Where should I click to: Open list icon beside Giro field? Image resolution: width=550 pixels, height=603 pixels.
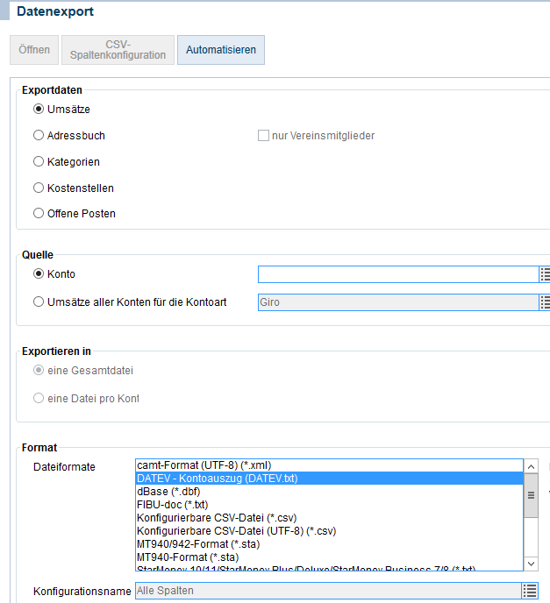point(544,302)
